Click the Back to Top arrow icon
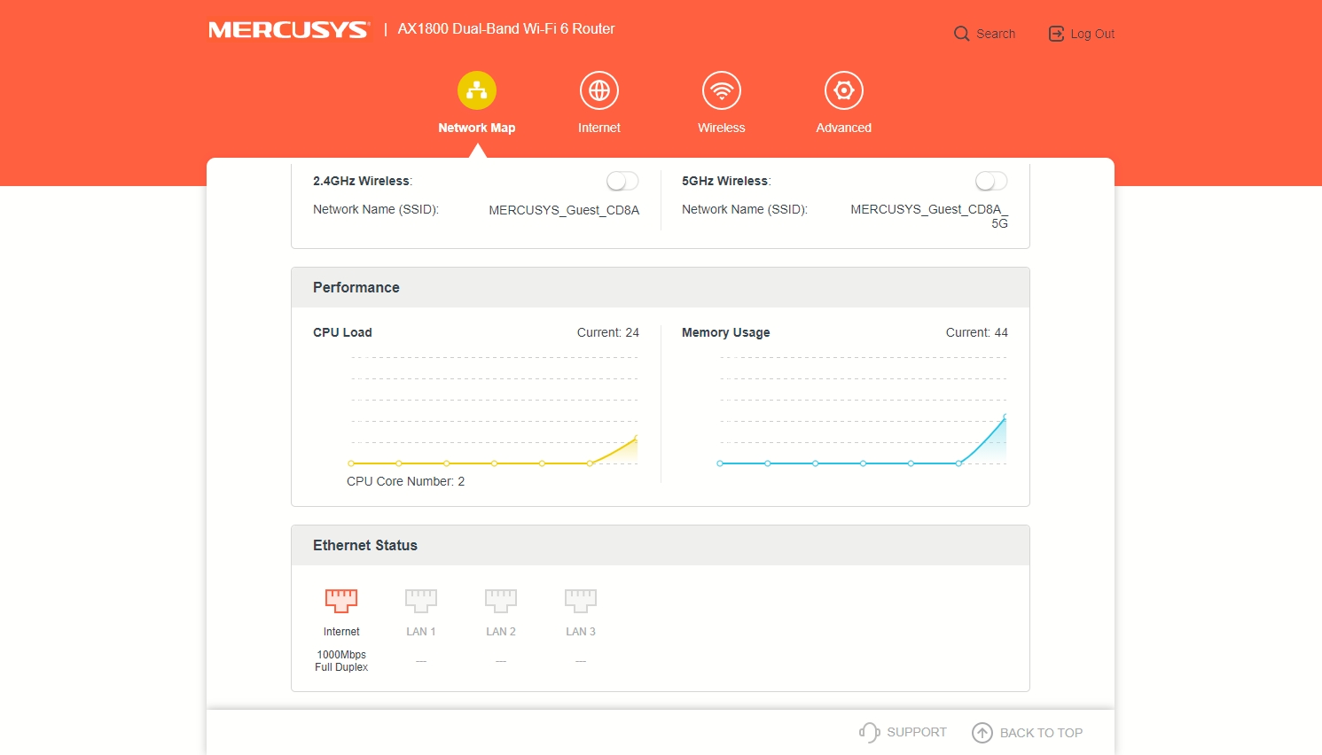The height and width of the screenshot is (755, 1322). tap(982, 733)
